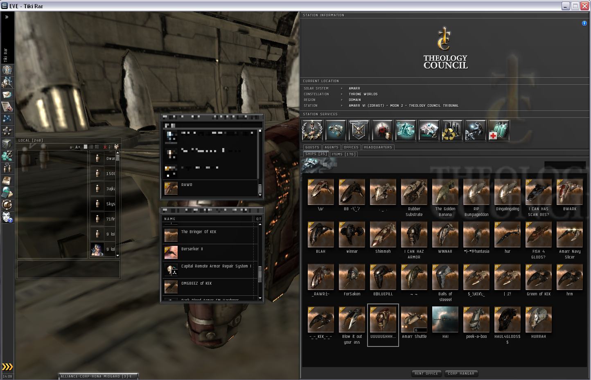Open the yellow recycling station service
The height and width of the screenshot is (380, 591).
click(452, 130)
